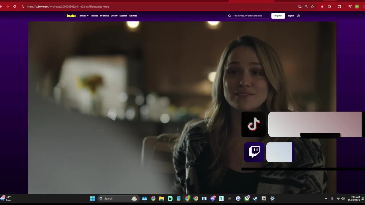
Task: Open Discord from the taskbar
Action: pyautogui.click(x=213, y=198)
